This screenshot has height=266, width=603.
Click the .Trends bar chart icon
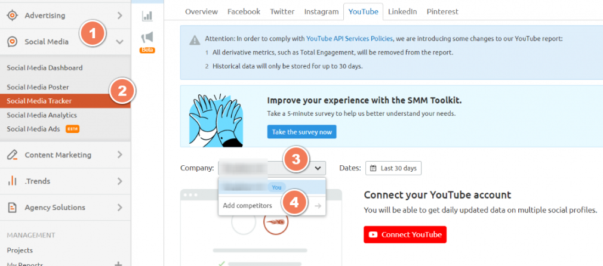[13, 181]
